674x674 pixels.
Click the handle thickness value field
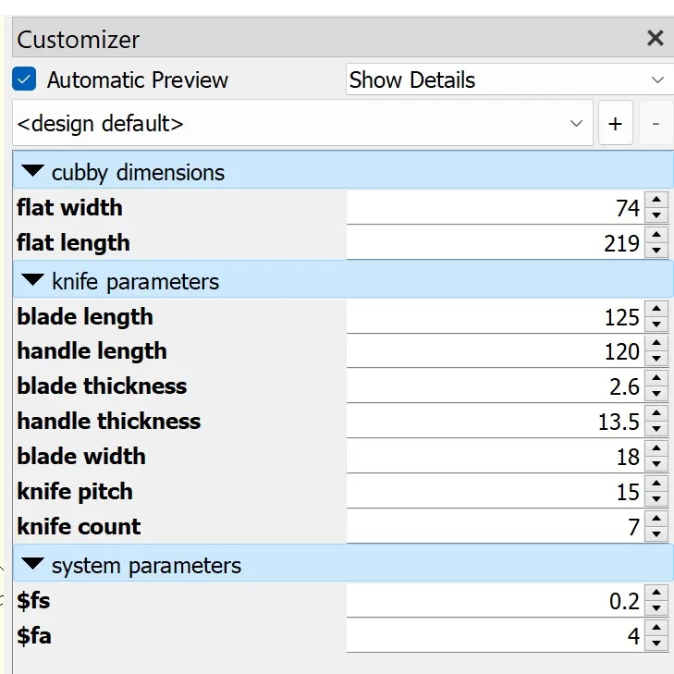click(x=495, y=422)
